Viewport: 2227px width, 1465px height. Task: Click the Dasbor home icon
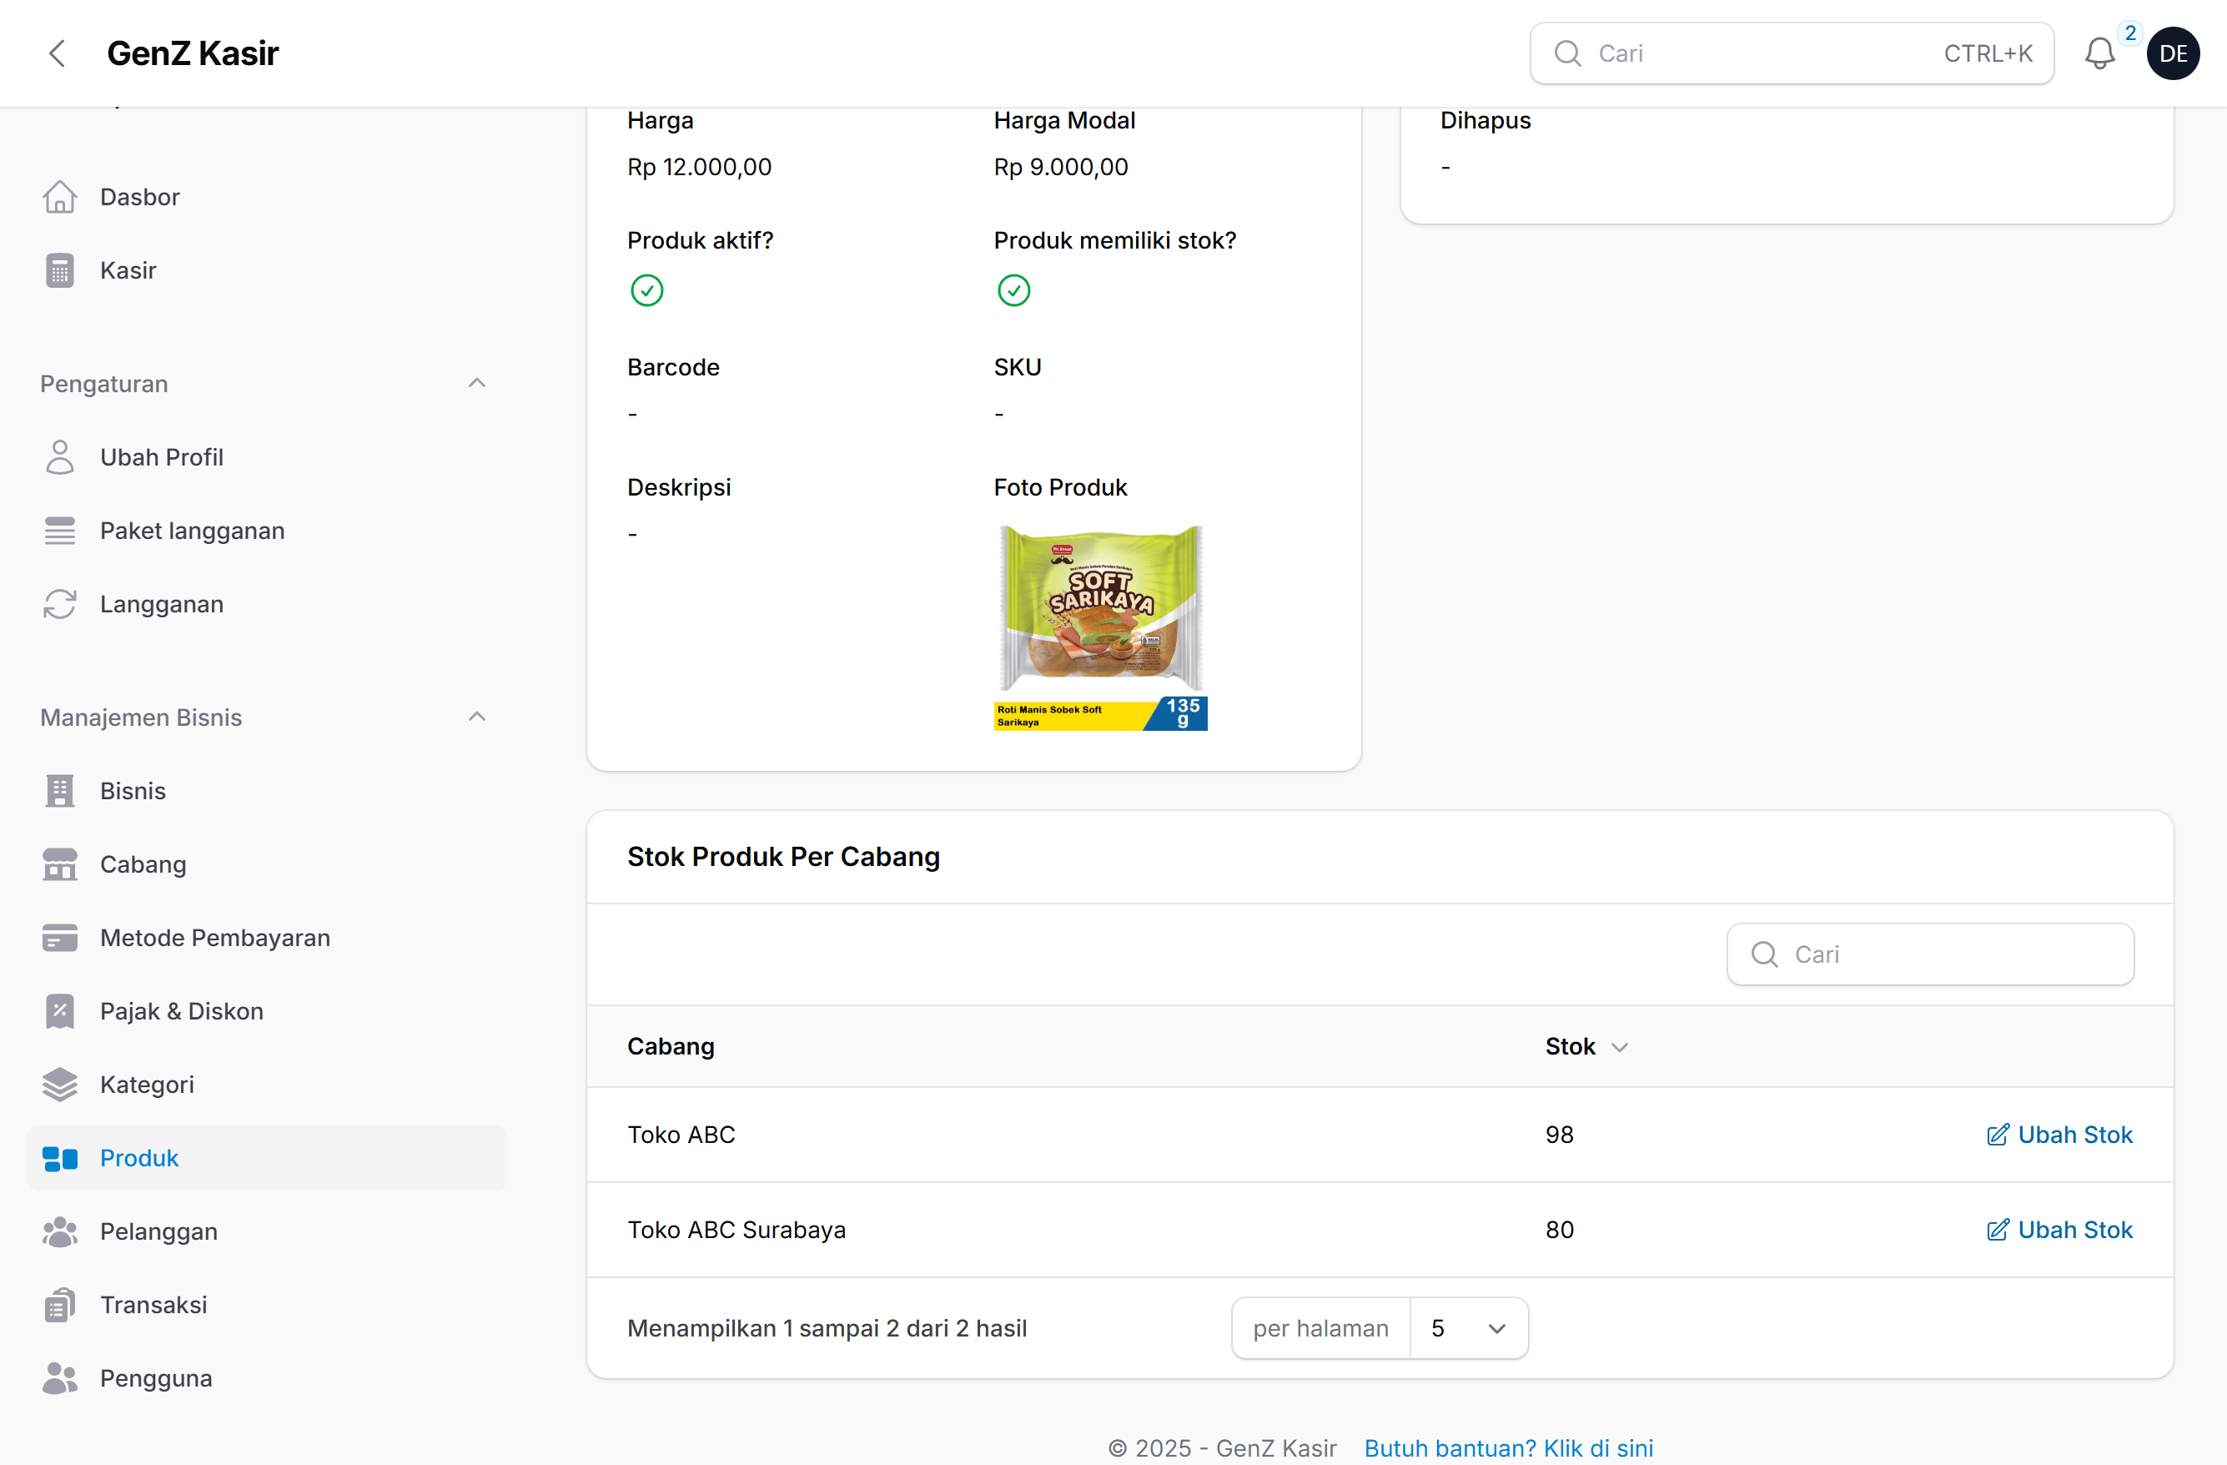pyautogui.click(x=60, y=197)
